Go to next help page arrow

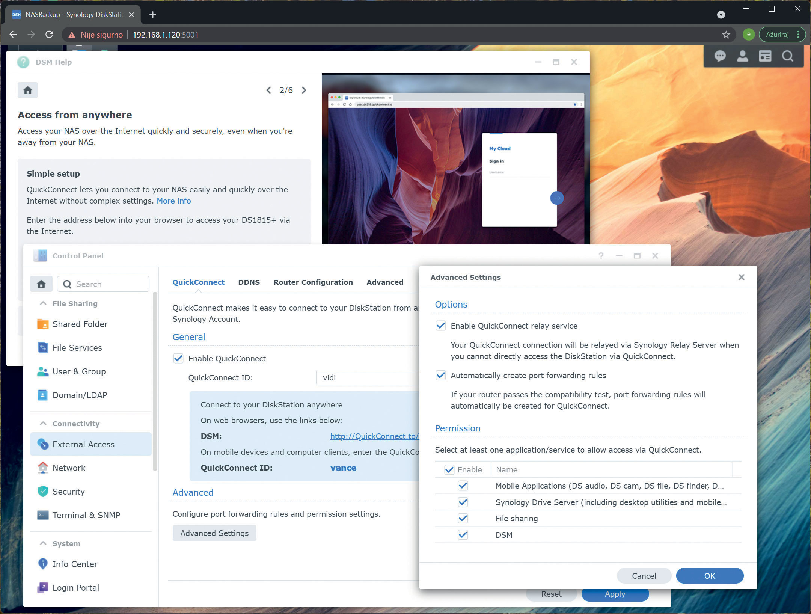(304, 90)
